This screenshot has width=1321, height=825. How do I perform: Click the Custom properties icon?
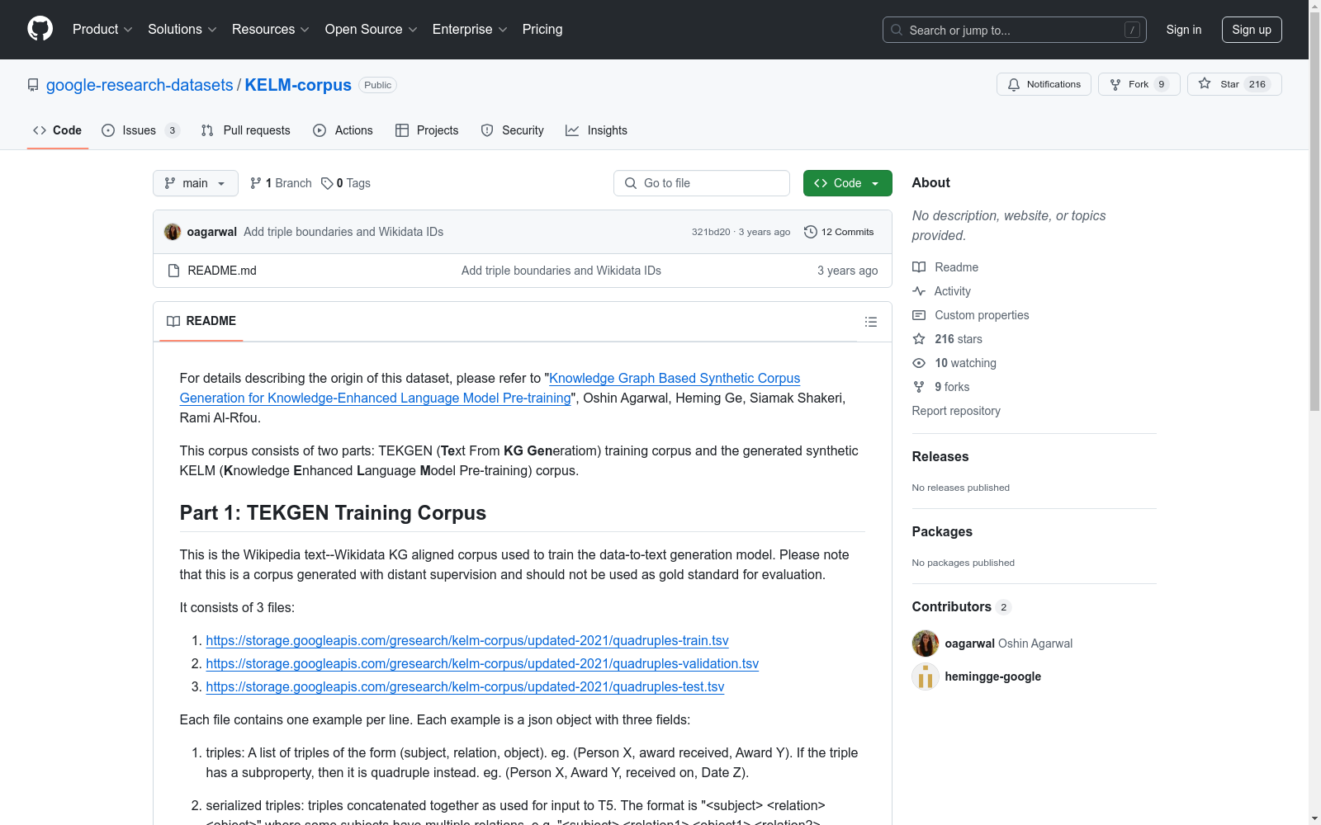[x=919, y=315]
